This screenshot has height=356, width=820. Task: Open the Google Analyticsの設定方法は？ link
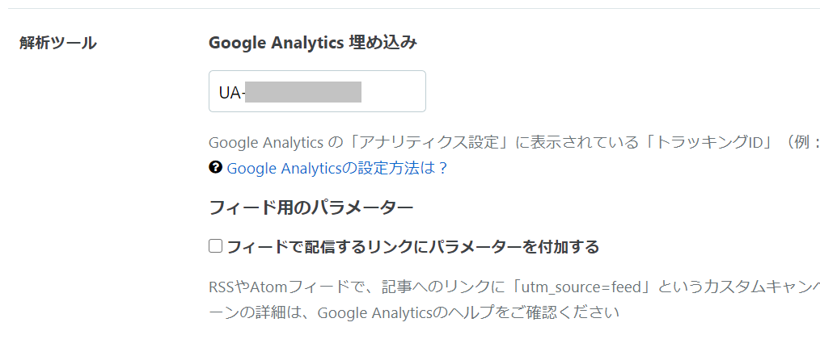tap(338, 168)
